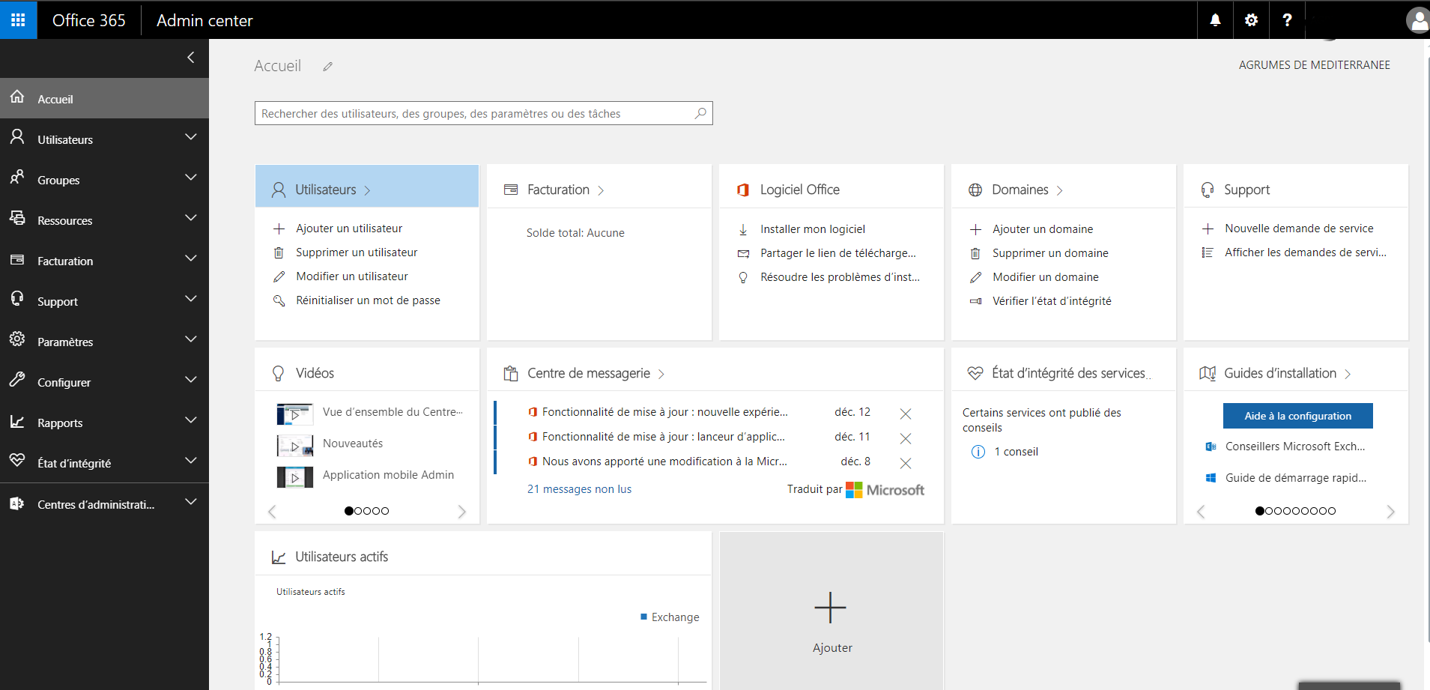Click Partager le lien de télécharge... link
This screenshot has height=690, width=1430.
point(838,253)
